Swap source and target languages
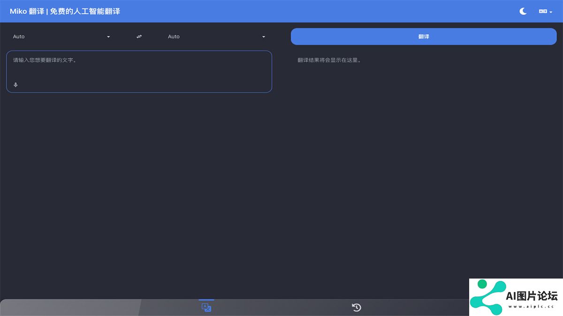Viewport: 563px width, 316px height. 139,37
